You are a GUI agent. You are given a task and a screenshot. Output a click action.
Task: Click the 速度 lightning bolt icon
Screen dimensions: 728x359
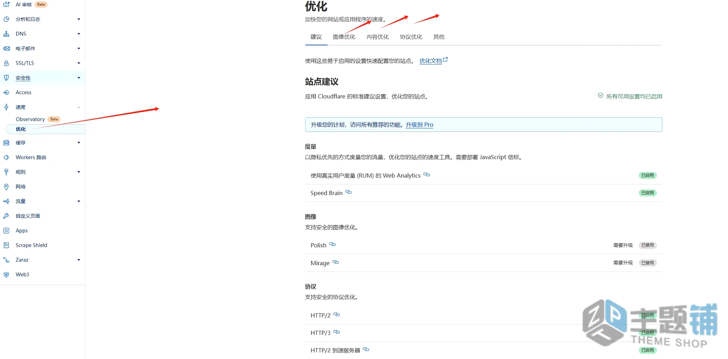[6, 107]
